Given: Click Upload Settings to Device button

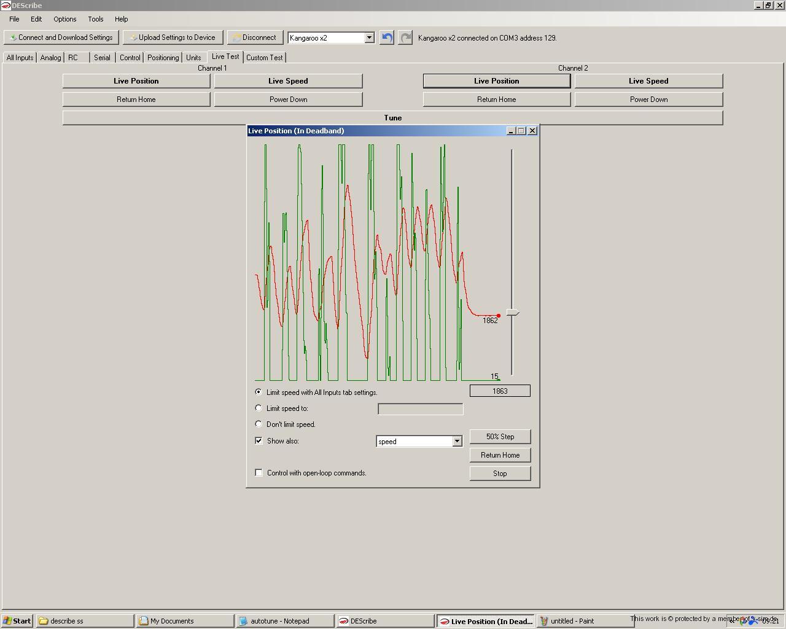Looking at the screenshot, I should pos(172,37).
